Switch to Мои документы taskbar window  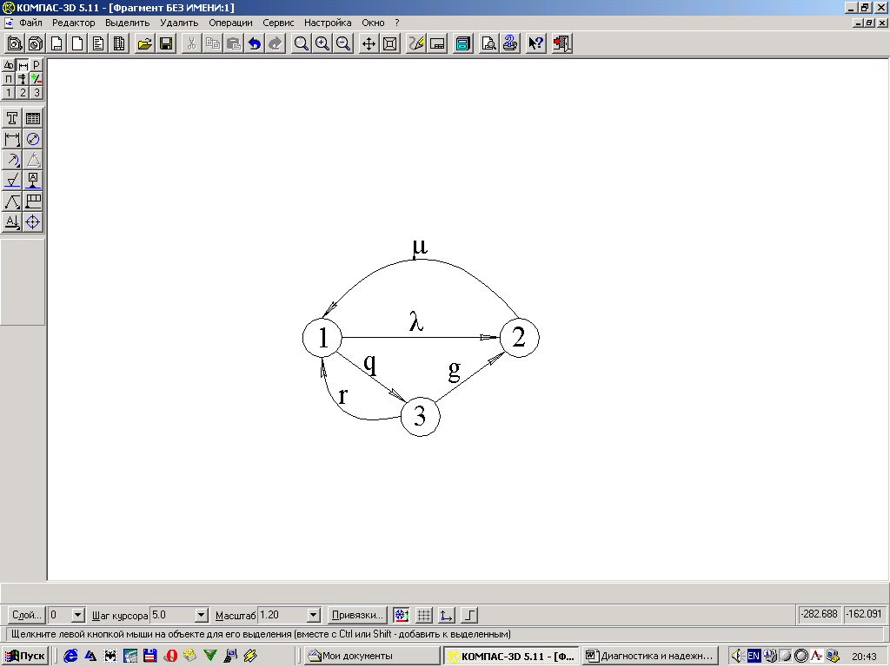[x=372, y=656]
